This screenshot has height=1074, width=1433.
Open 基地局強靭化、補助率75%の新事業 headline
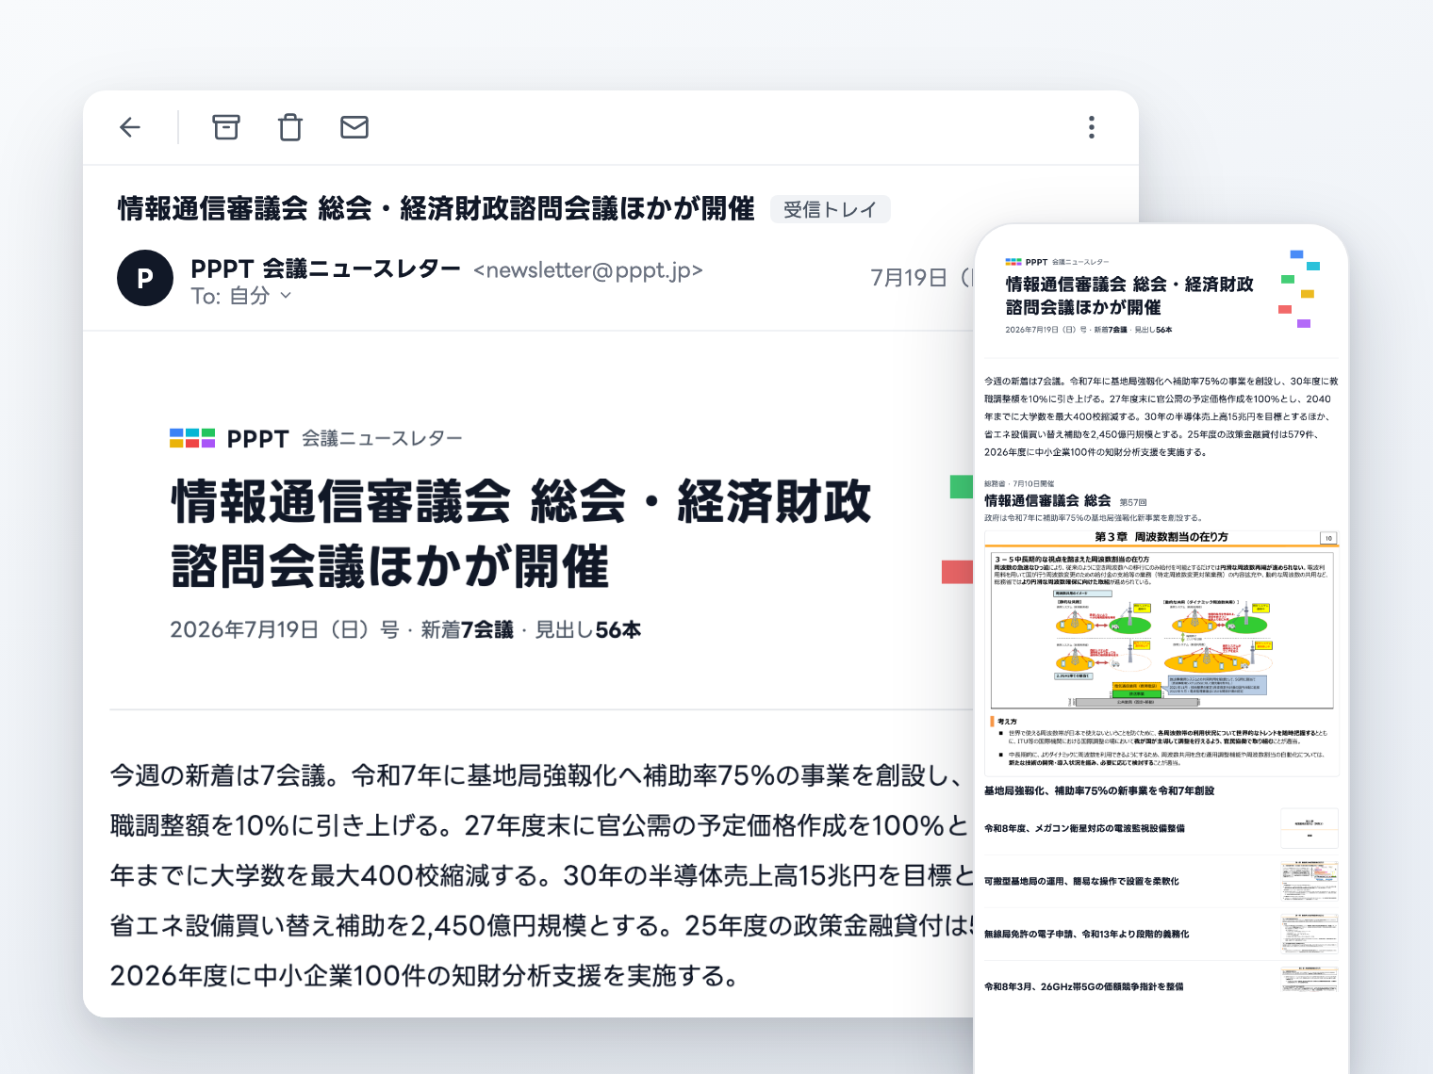[x=1099, y=790]
